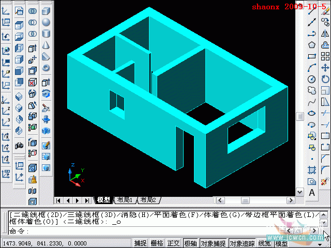Image resolution: width=331 pixels, height=248 pixels.
Task: Select the Line draw tool
Action: click(312, 11)
